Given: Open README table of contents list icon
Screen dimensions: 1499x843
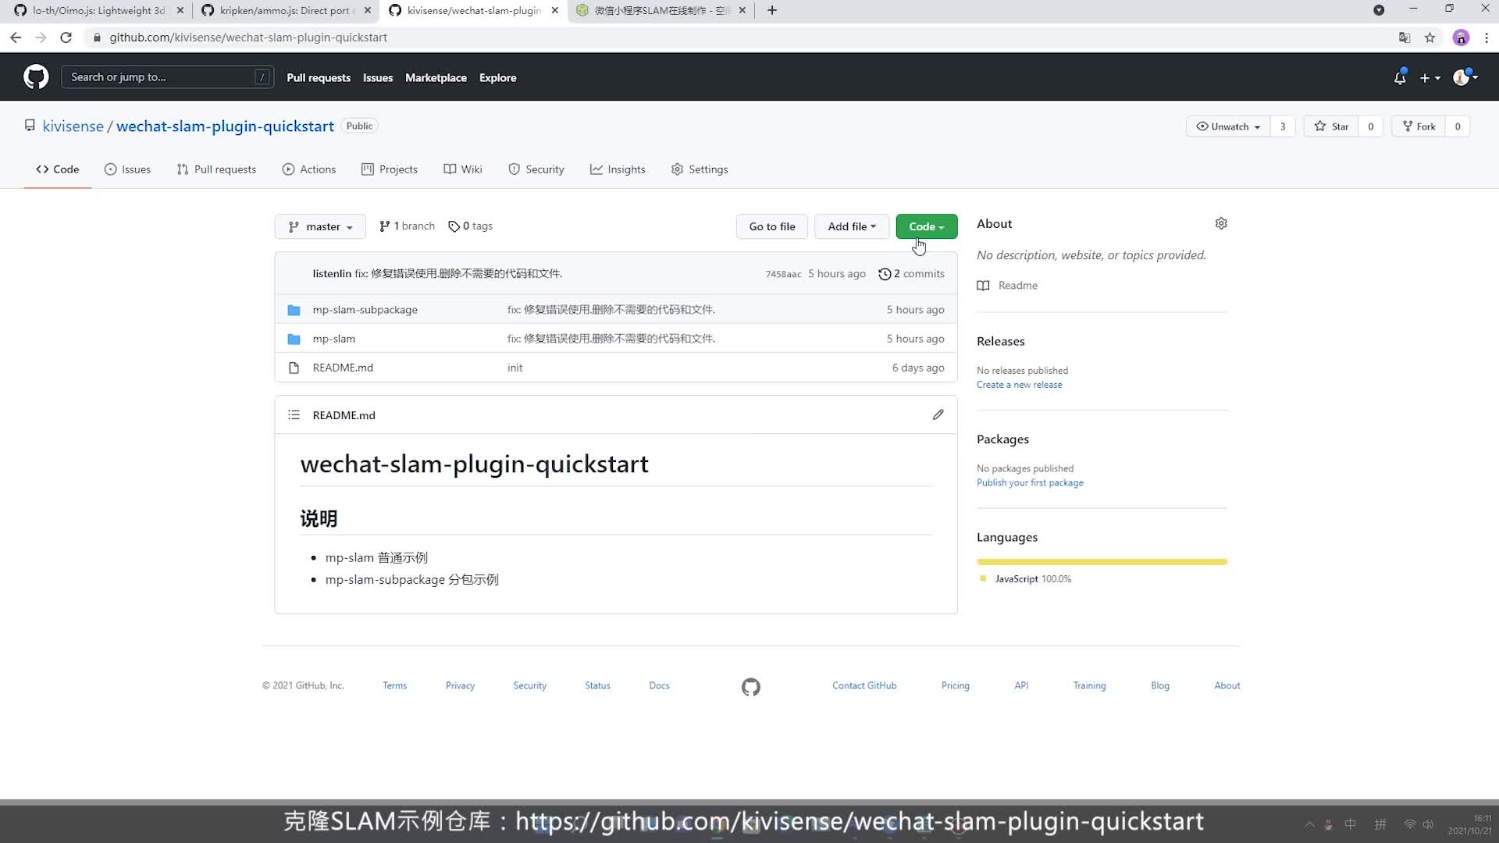Looking at the screenshot, I should point(294,415).
